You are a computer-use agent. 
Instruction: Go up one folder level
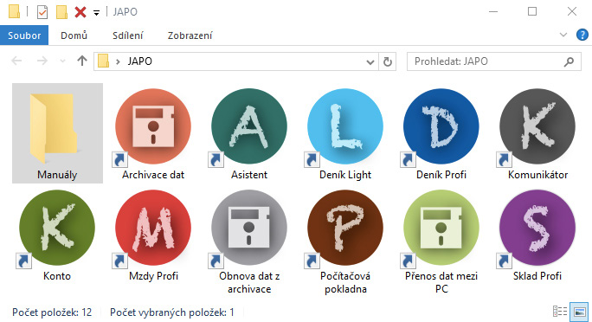pos(82,61)
